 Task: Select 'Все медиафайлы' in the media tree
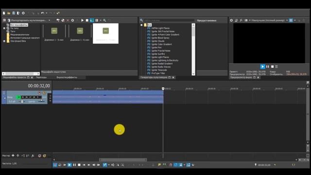[19, 25]
